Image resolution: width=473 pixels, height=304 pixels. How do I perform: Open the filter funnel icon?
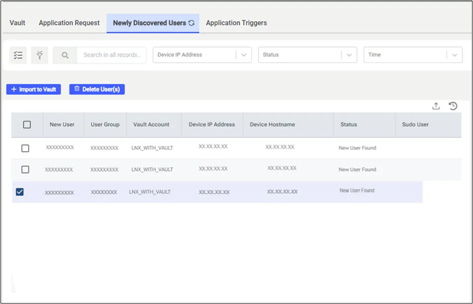tap(39, 55)
